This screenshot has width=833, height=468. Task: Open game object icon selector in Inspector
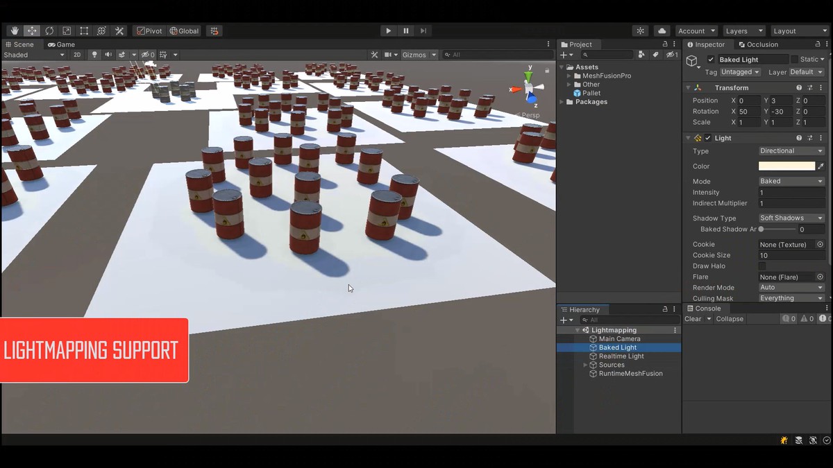pyautogui.click(x=693, y=62)
